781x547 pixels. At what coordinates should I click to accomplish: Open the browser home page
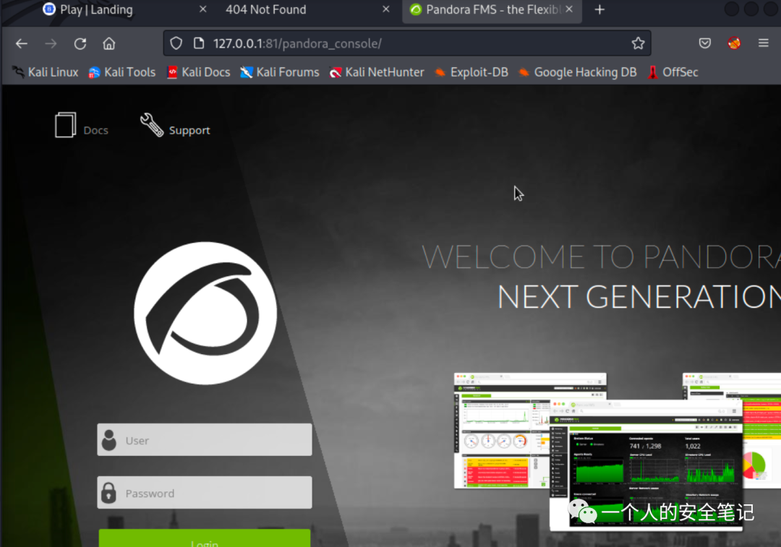[109, 44]
